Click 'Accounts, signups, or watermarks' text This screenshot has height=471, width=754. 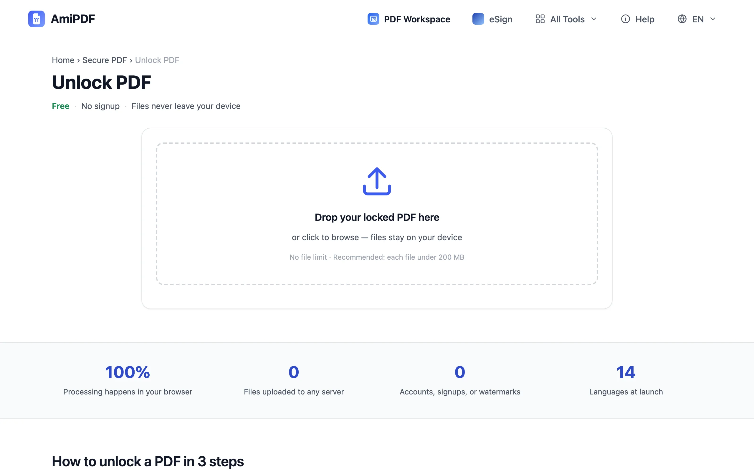click(460, 392)
